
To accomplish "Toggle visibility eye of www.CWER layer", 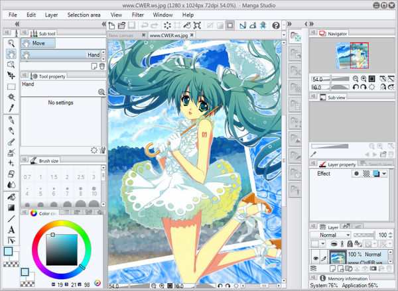I will point(316,259).
